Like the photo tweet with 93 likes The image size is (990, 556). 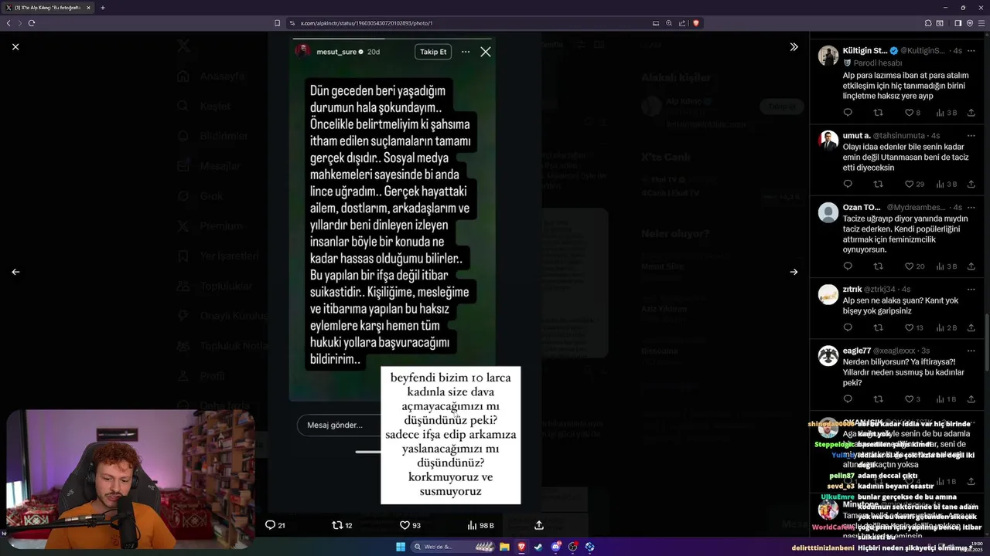coord(410,525)
